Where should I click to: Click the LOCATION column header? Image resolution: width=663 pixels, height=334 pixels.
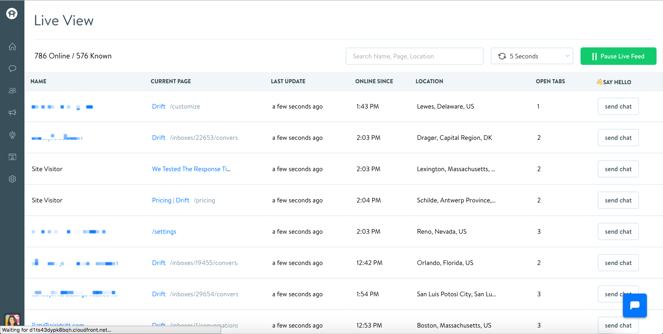tap(429, 81)
